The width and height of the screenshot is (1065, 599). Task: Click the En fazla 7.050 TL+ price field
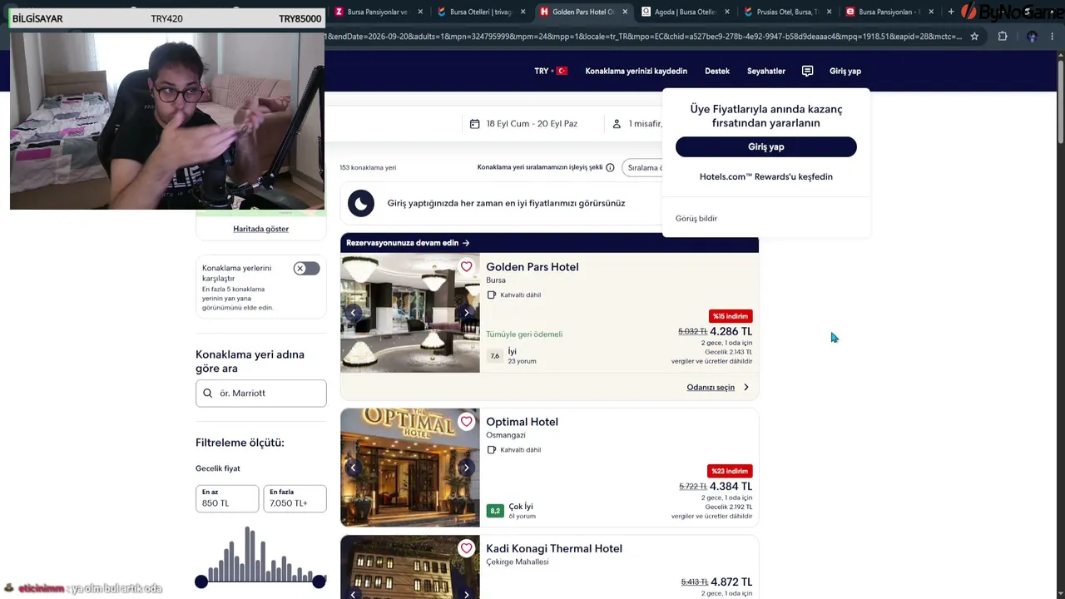coord(295,498)
